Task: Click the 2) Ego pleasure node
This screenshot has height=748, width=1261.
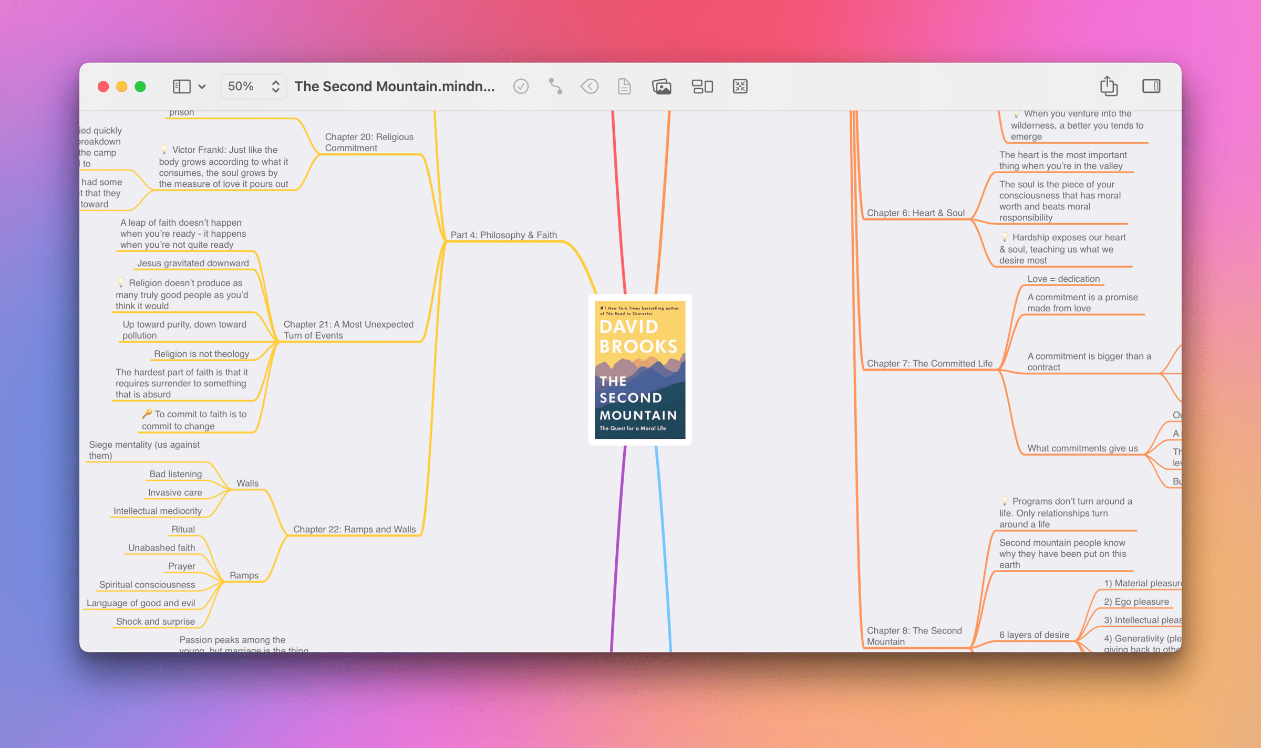Action: [x=1136, y=602]
